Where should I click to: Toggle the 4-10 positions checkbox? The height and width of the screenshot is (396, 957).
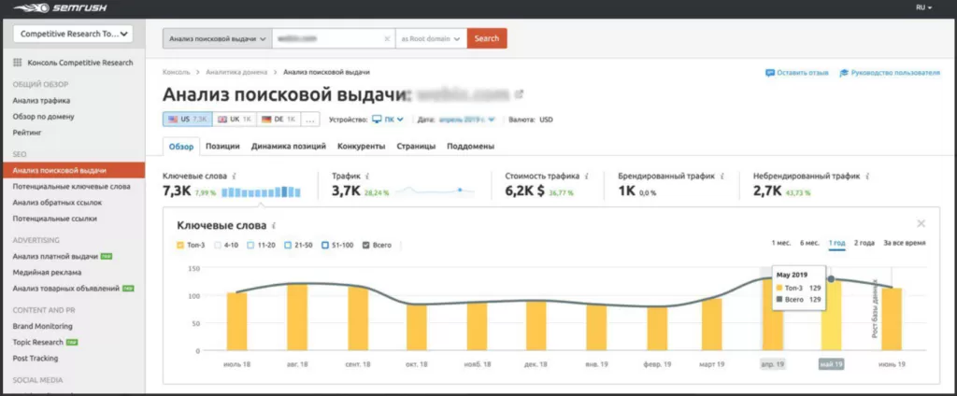217,246
